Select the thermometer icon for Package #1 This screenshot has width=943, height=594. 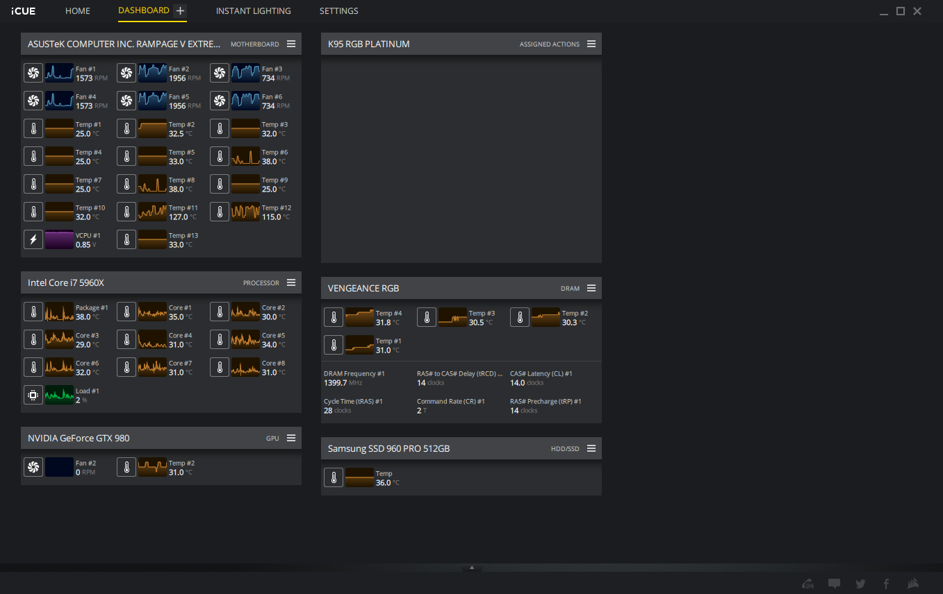point(33,312)
